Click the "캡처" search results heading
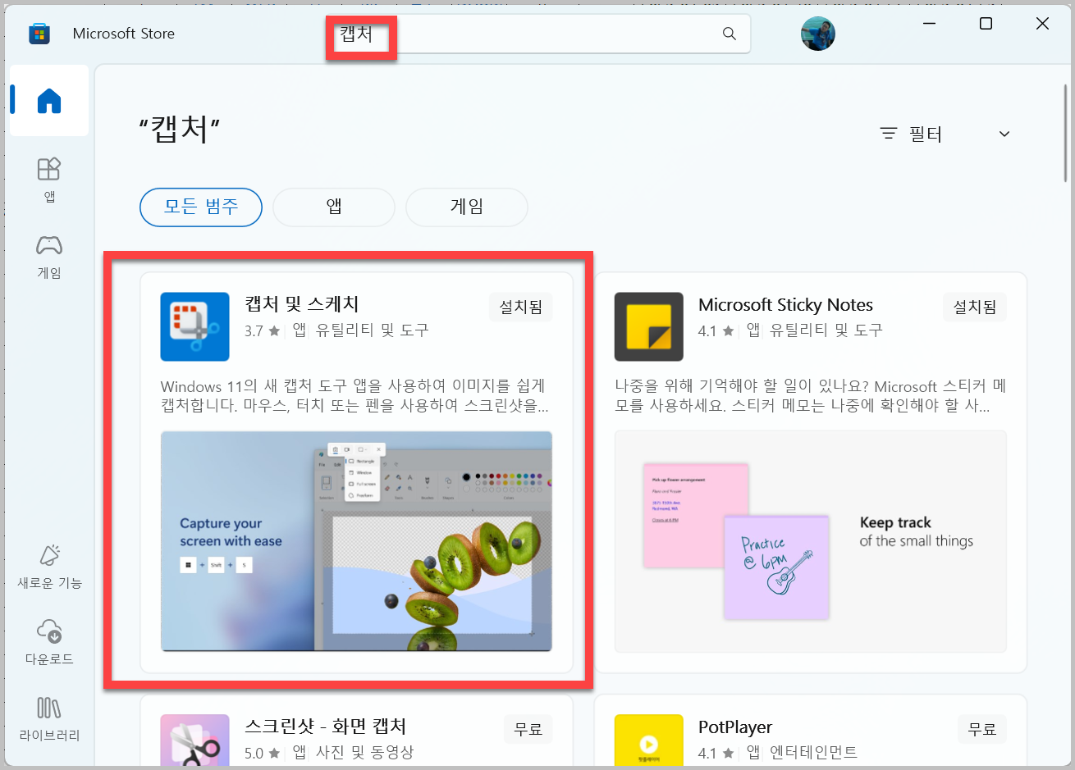Viewport: 1075px width, 770px height. pos(180,129)
